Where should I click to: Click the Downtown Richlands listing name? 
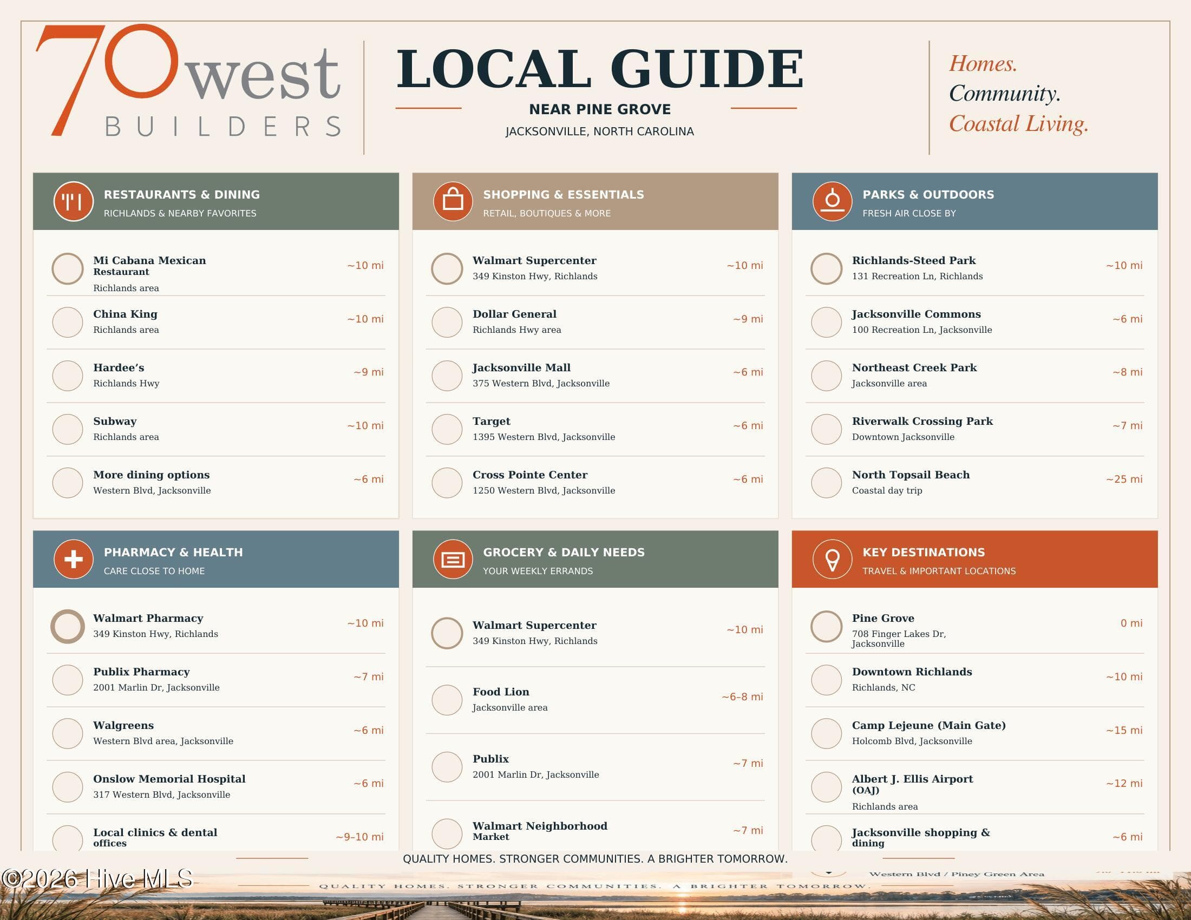[912, 672]
